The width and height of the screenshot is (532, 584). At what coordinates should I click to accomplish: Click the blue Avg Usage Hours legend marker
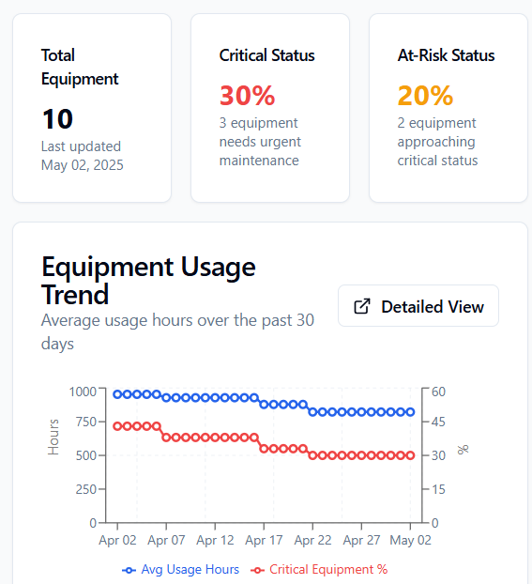[x=129, y=570]
